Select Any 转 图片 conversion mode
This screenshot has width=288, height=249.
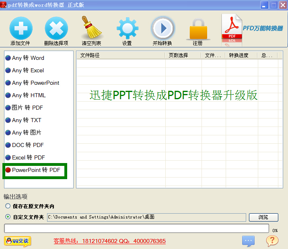click(x=23, y=133)
